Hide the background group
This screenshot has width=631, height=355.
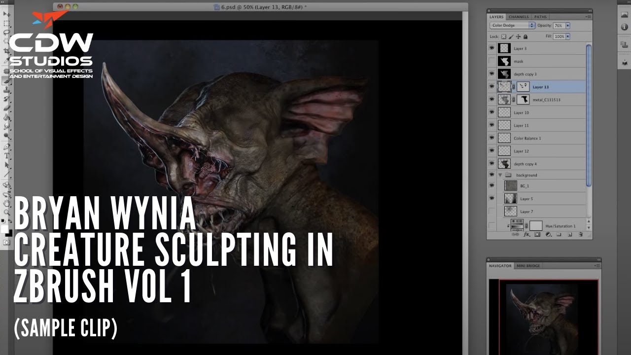click(491, 175)
